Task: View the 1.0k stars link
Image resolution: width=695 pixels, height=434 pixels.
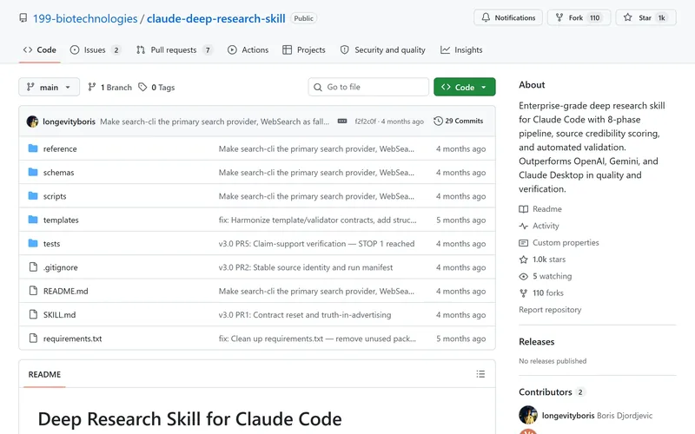Action: coord(542,260)
